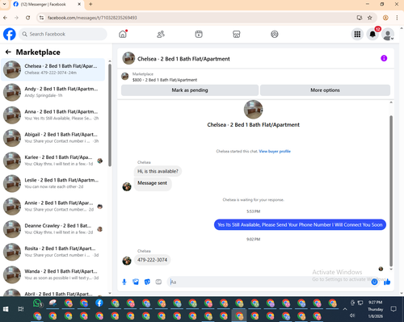Screen dimensions: 404x322
Task: Select the Messenger | Facebook tab
Action: click(x=47, y=4)
